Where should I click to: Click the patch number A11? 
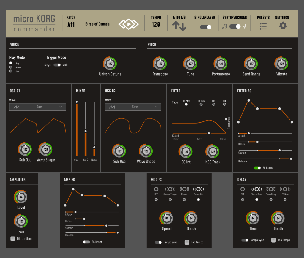click(x=71, y=25)
